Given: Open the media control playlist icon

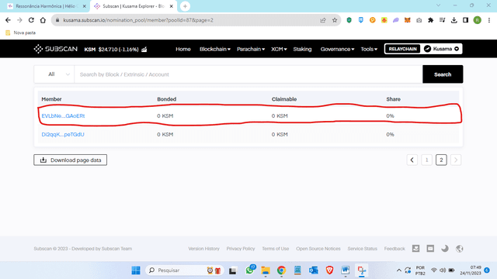Looking at the screenshot, I should 442,20.
